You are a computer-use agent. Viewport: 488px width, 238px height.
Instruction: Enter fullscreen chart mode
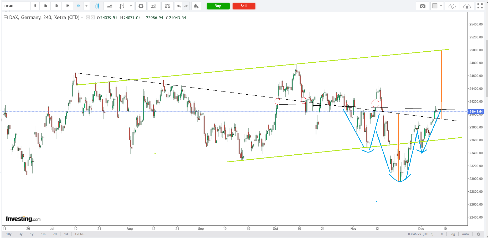pyautogui.click(x=480, y=6)
